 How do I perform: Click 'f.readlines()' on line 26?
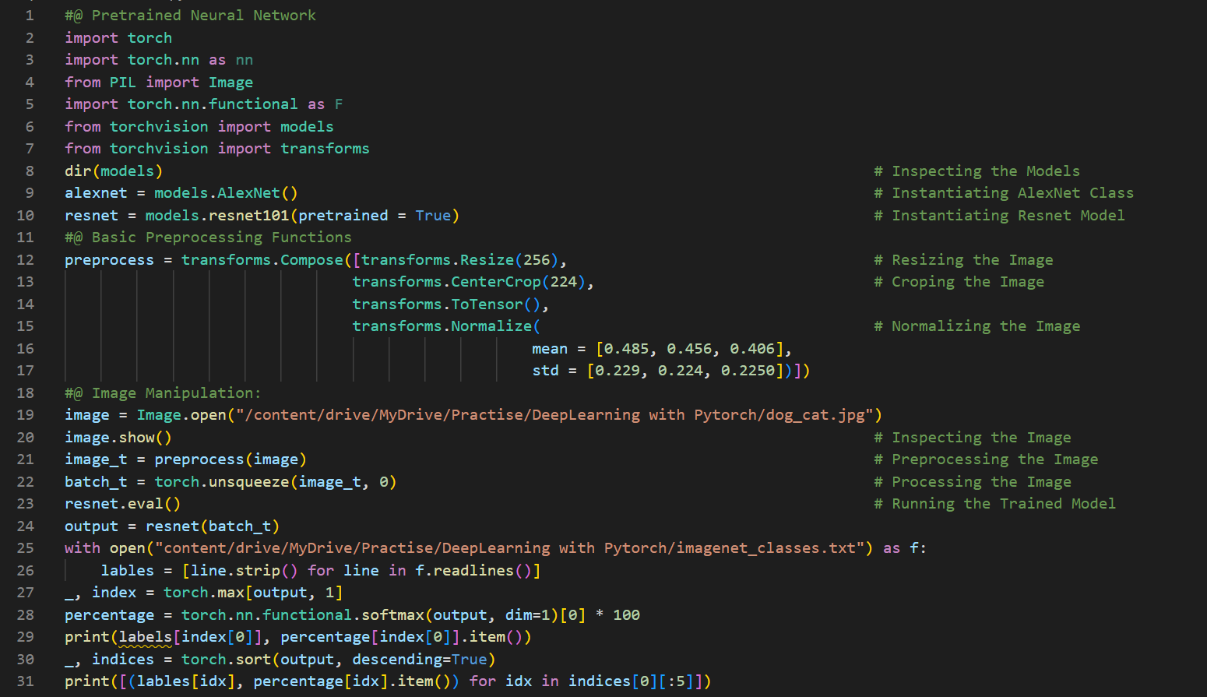point(473,571)
